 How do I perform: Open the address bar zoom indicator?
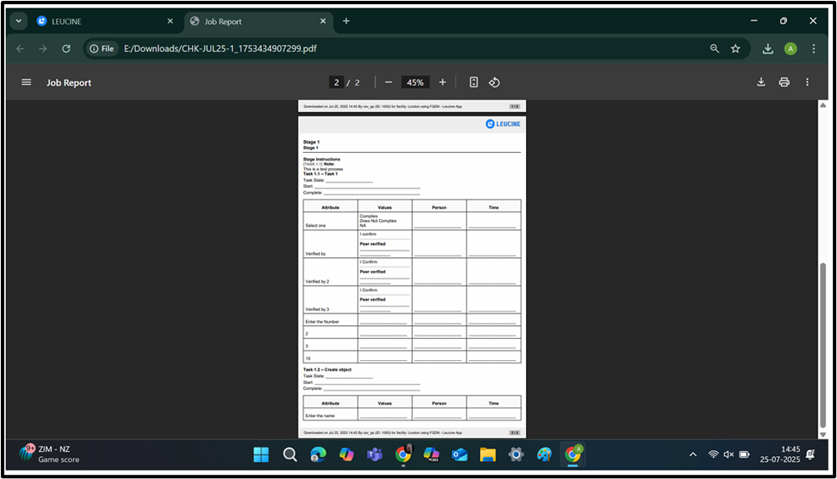pyautogui.click(x=715, y=48)
